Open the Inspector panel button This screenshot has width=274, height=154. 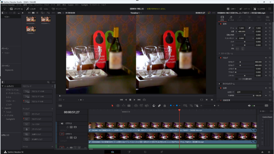pos(259,9)
